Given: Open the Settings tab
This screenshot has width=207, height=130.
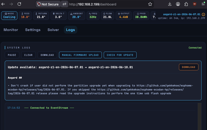Looking at the screenshot, I should coord(33,30).
